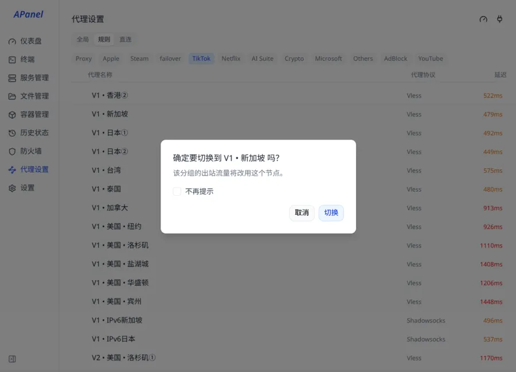Select proxy node V1 • IPv6日本
The width and height of the screenshot is (516, 372).
[289, 339]
